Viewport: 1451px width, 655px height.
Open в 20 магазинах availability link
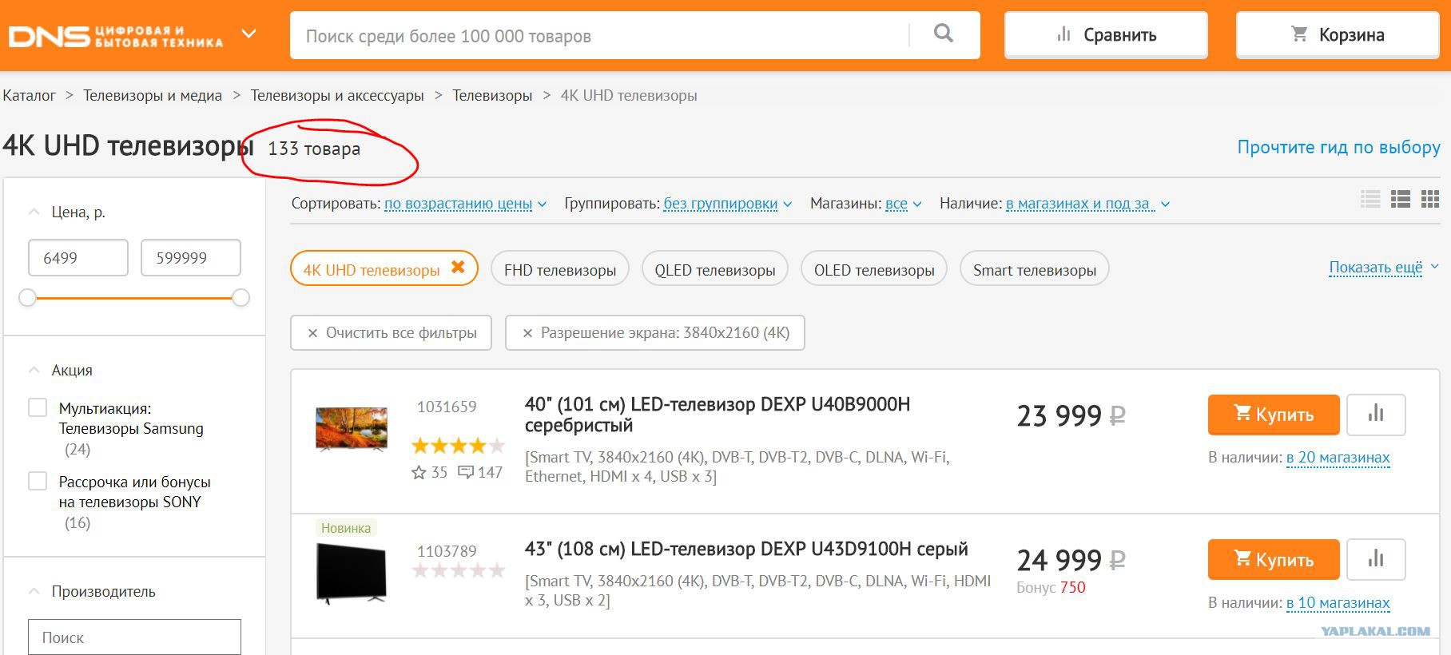point(1338,458)
